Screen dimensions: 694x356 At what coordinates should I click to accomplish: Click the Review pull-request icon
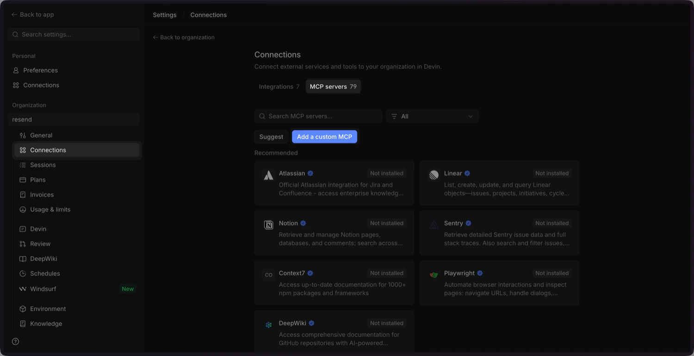tap(23, 244)
